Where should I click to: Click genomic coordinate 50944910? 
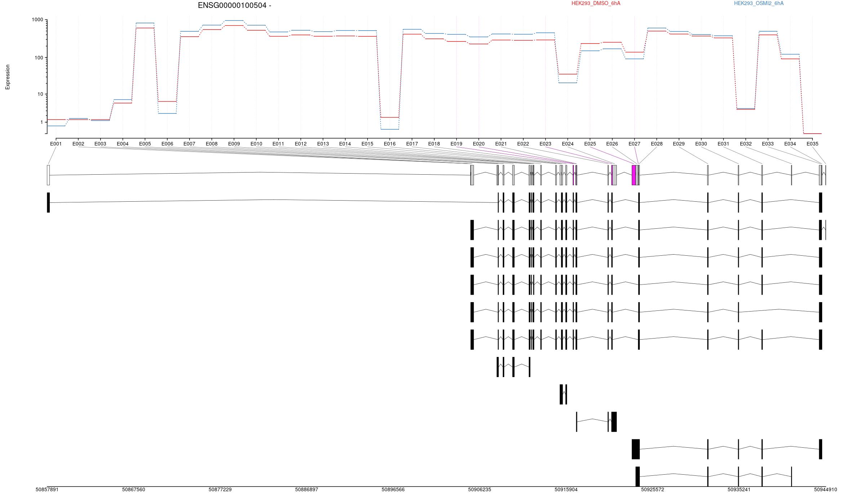(x=826, y=490)
